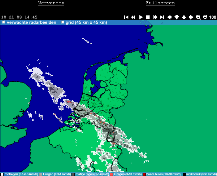
Task: Zoom in with magnifier plus icon
Action: pyautogui.click(x=198, y=17)
